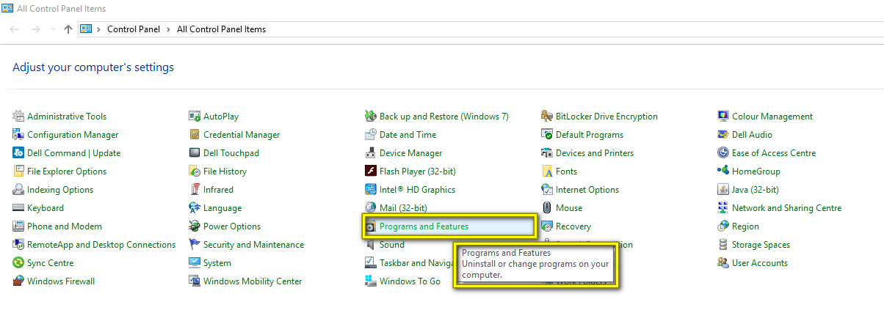Click the Sync Centre green icon

coord(18,262)
